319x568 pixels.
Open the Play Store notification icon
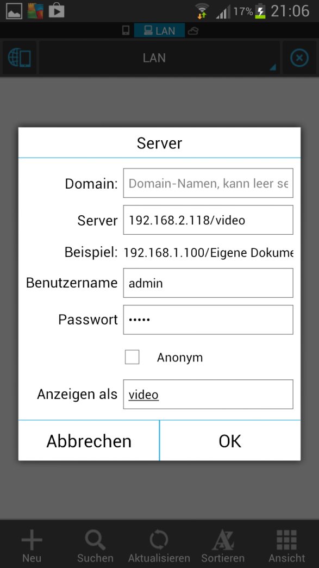click(57, 10)
